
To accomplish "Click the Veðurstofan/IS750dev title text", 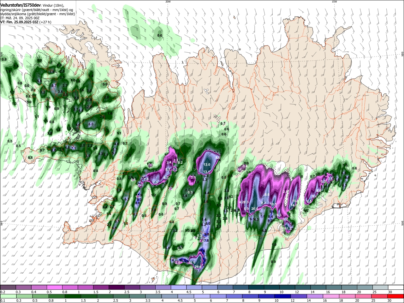I will point(21,5).
